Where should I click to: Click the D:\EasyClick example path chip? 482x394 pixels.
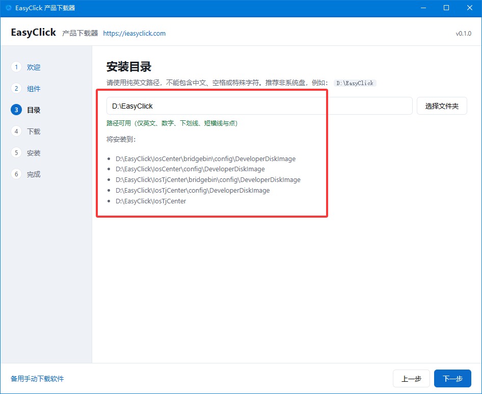[x=355, y=83]
